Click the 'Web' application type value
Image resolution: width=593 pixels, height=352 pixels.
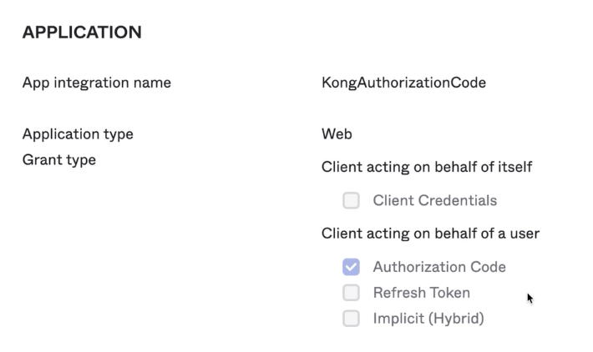coord(337,133)
